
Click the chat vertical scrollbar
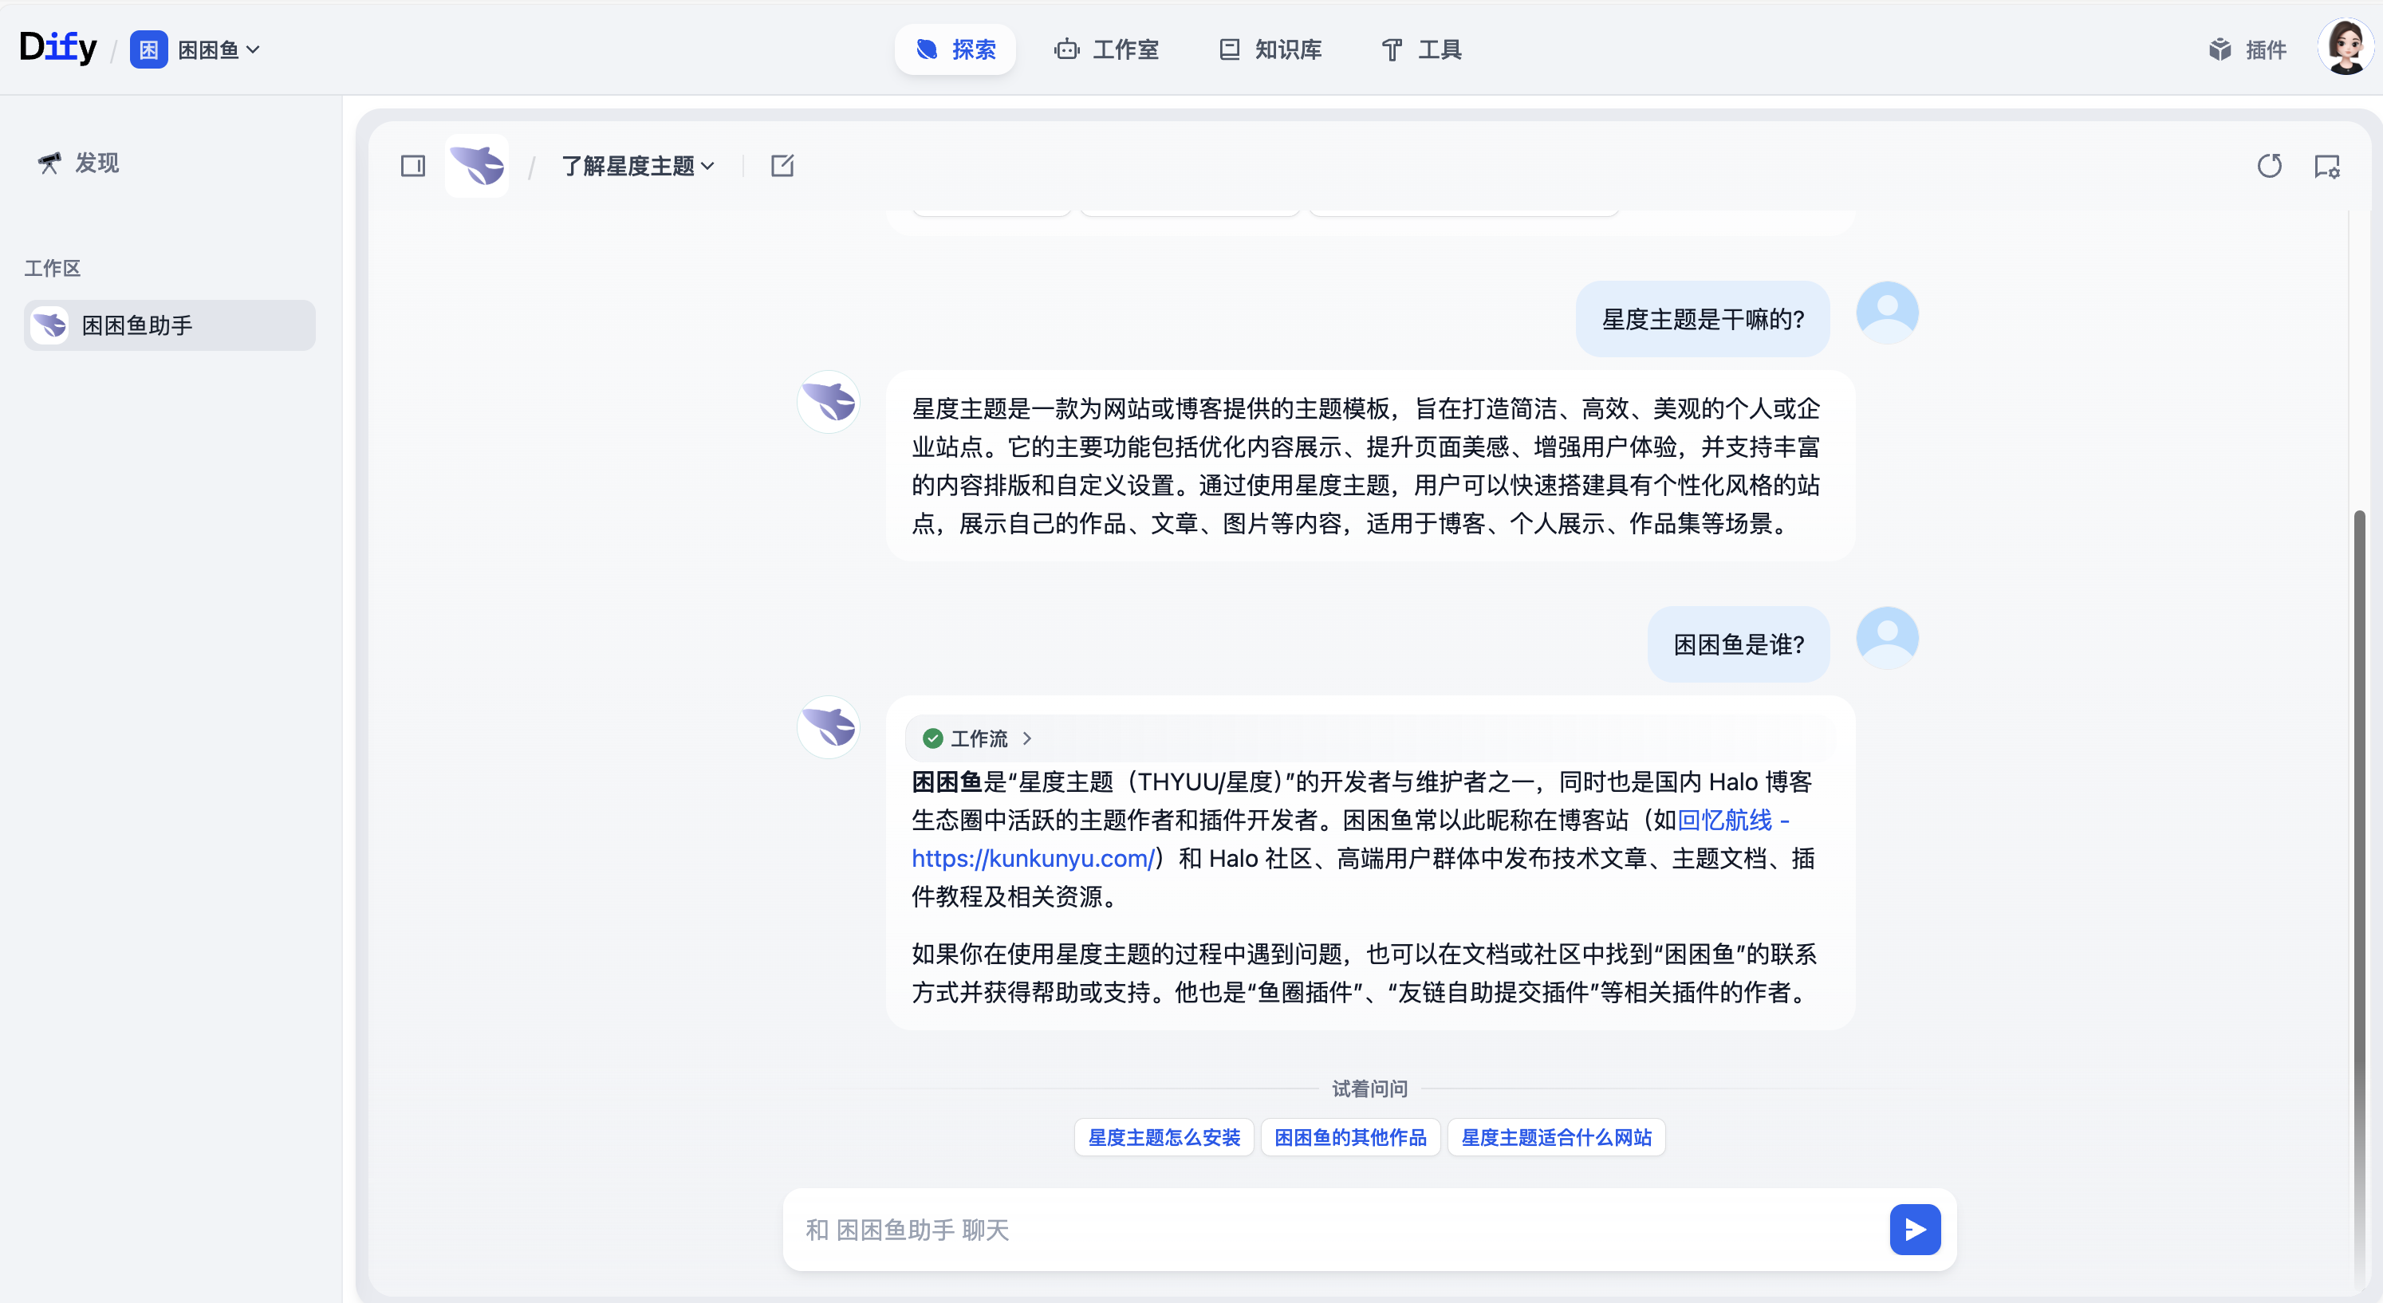[x=2359, y=897]
